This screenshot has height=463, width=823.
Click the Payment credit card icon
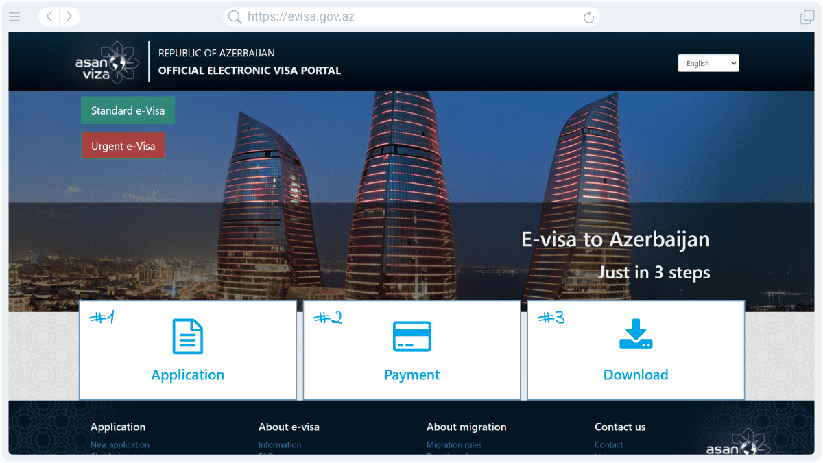click(x=411, y=335)
